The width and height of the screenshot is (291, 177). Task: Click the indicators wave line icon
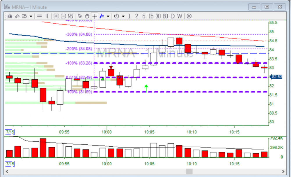click(17, 16)
